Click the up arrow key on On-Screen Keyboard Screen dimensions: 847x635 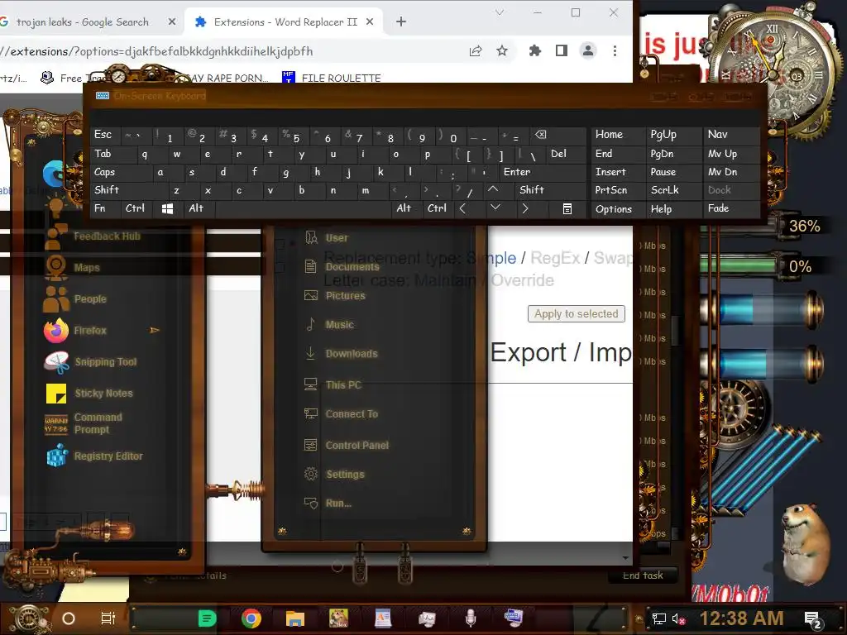[493, 189]
